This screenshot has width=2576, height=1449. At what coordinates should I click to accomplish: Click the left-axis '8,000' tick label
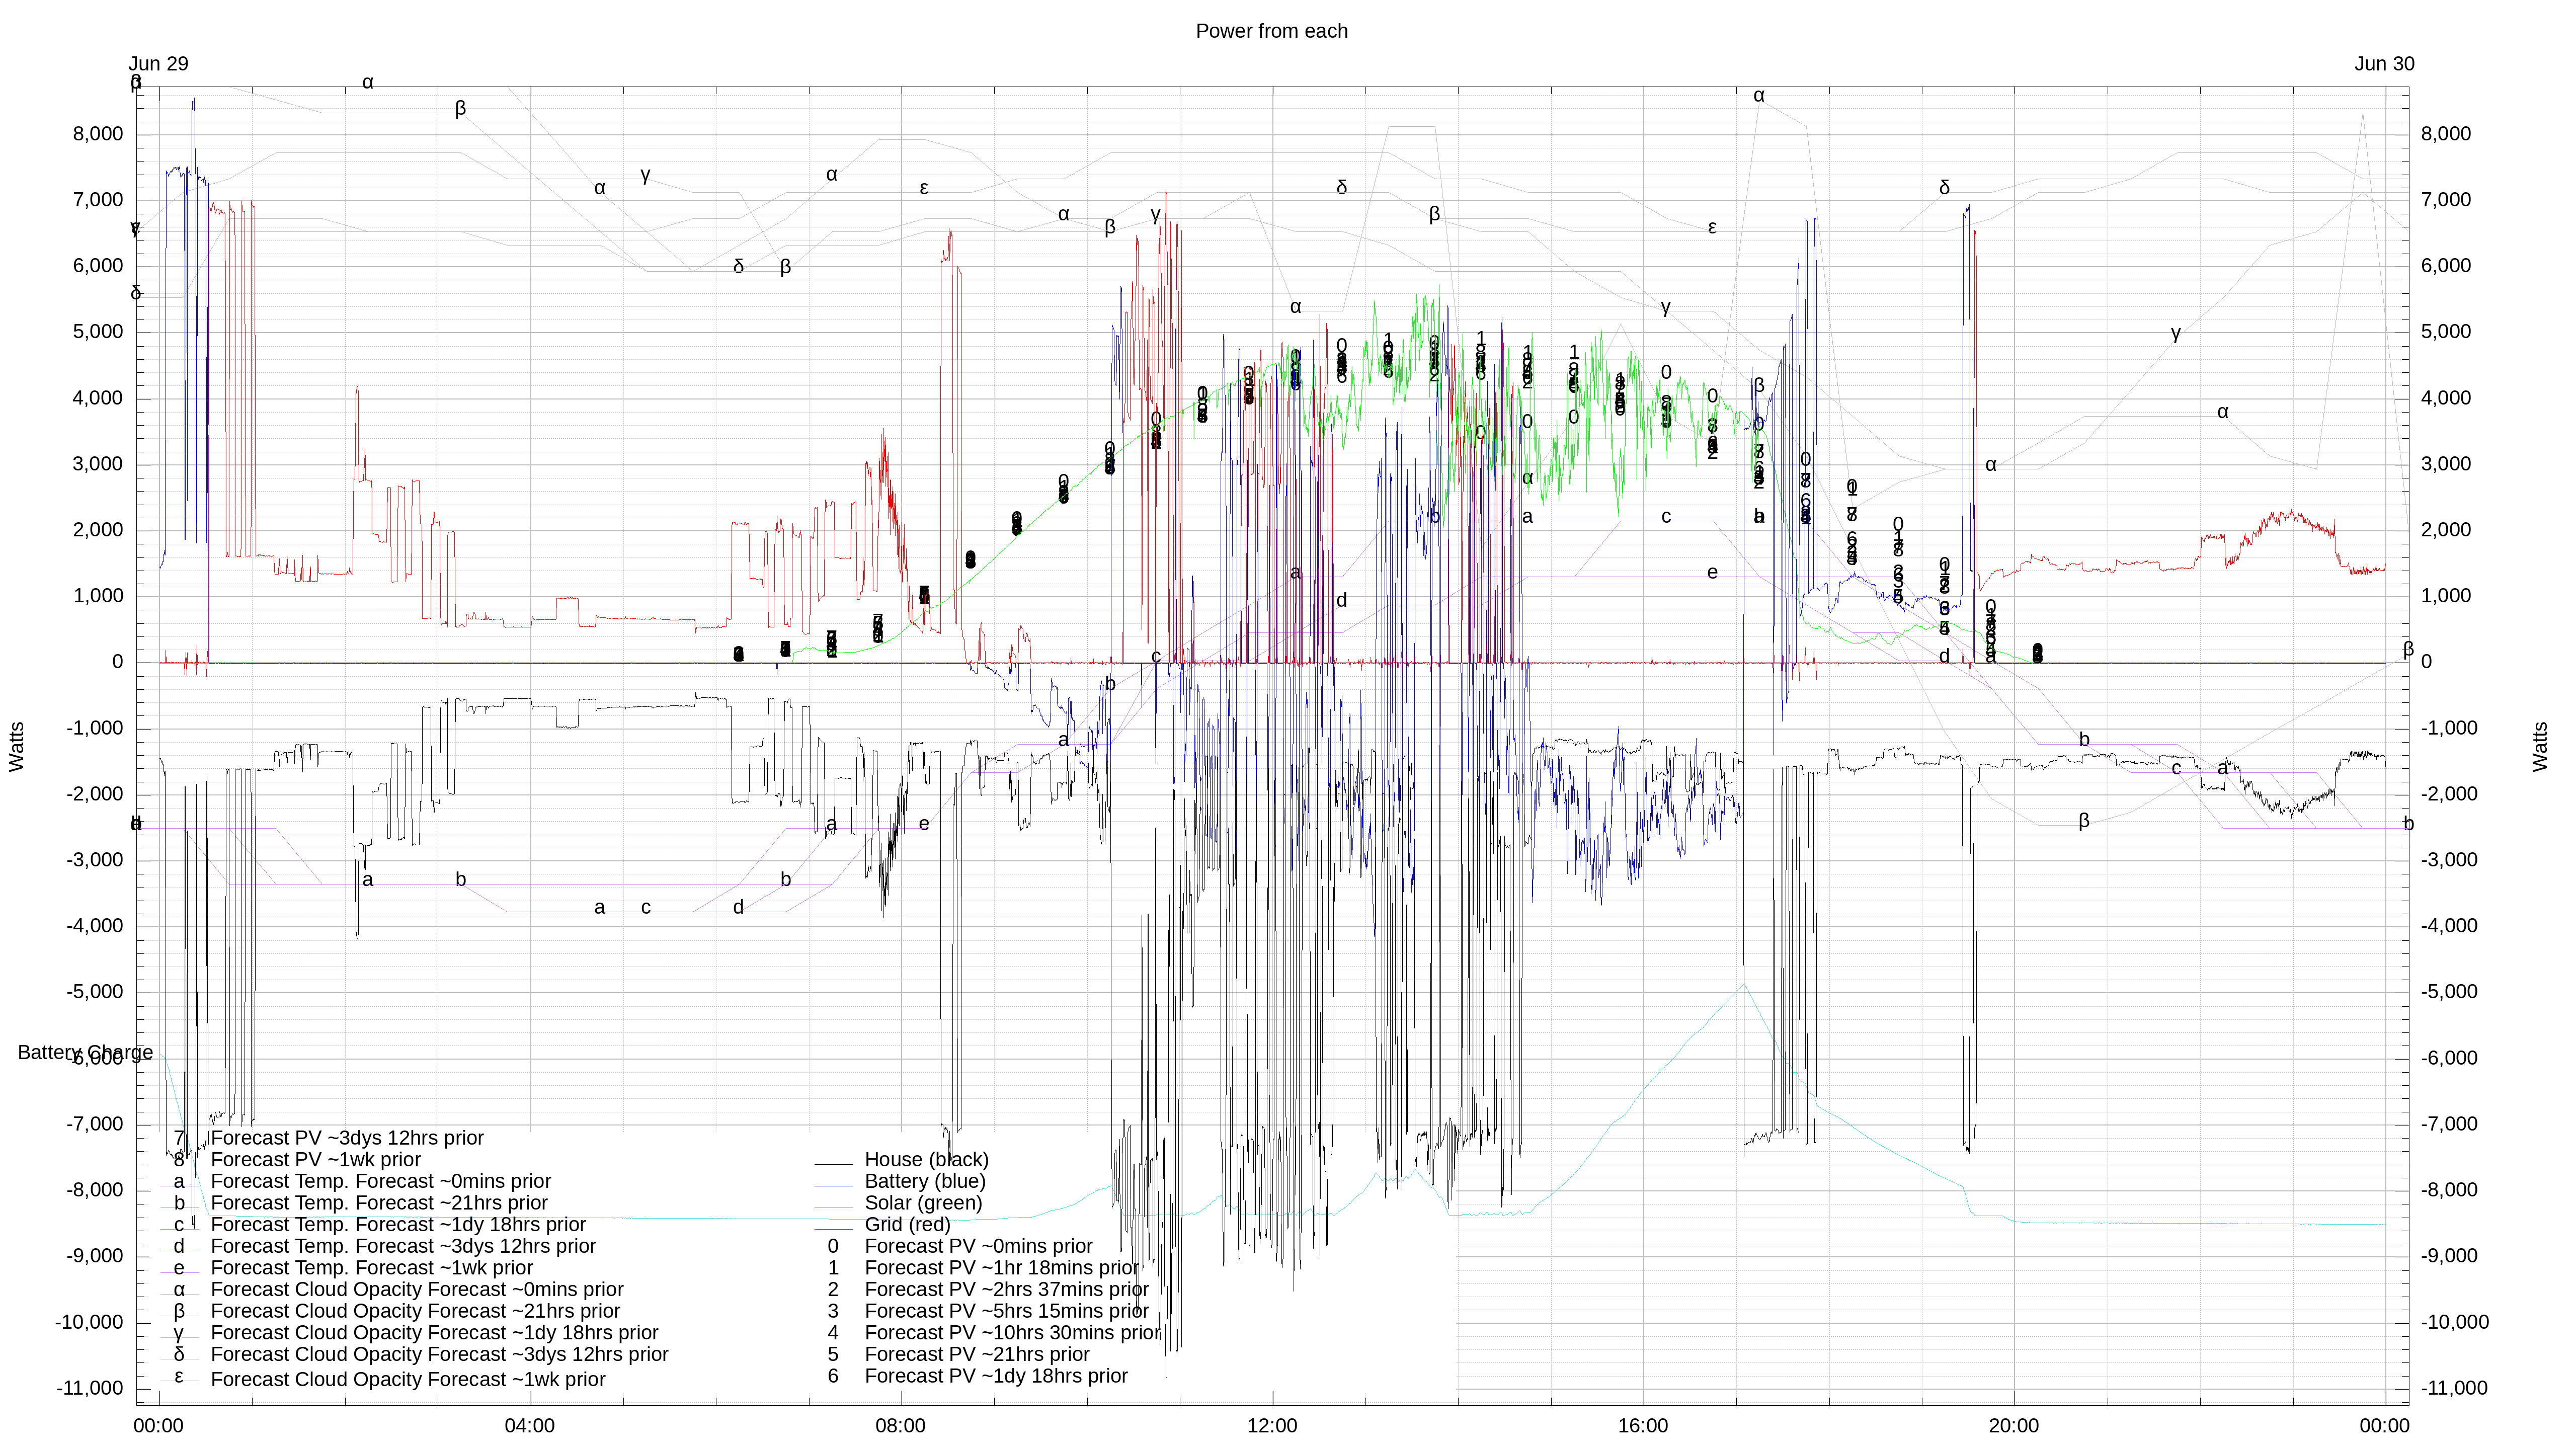pos(98,134)
